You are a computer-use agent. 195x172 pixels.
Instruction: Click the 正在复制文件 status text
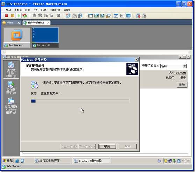click(51, 93)
